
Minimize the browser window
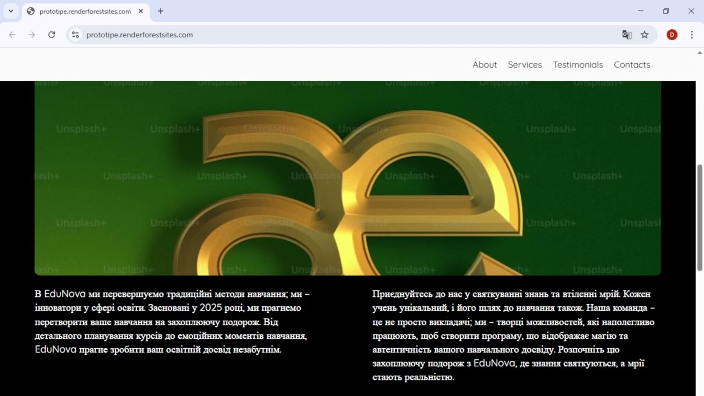(641, 11)
